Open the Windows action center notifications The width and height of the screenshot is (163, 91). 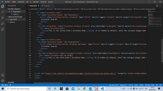pos(159,89)
